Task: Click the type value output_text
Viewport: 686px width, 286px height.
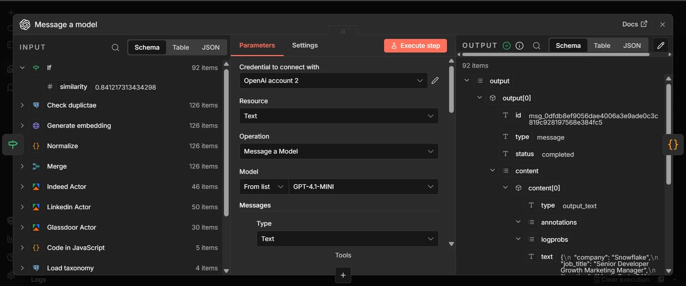Action: (x=580, y=206)
